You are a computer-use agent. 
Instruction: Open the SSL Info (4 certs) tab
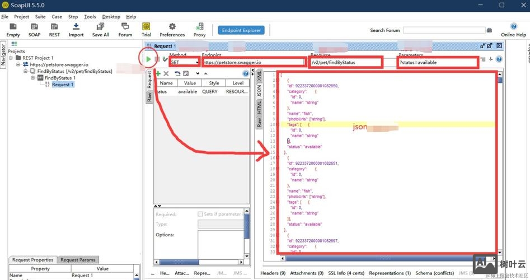click(345, 273)
